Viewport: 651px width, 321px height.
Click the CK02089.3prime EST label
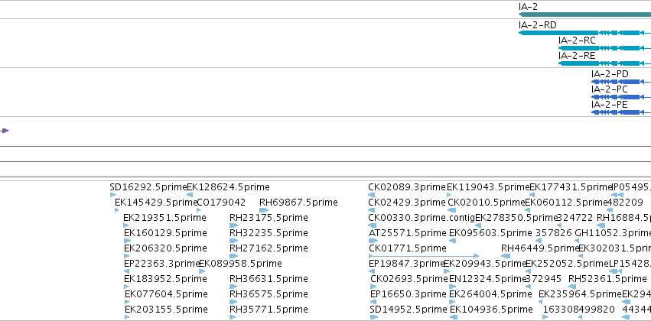407,187
